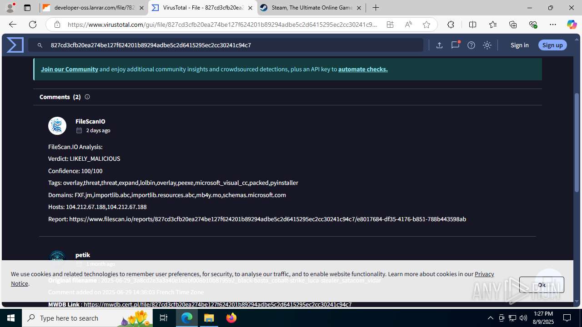Open the petik username link
This screenshot has width=582, height=327.
tap(83, 255)
